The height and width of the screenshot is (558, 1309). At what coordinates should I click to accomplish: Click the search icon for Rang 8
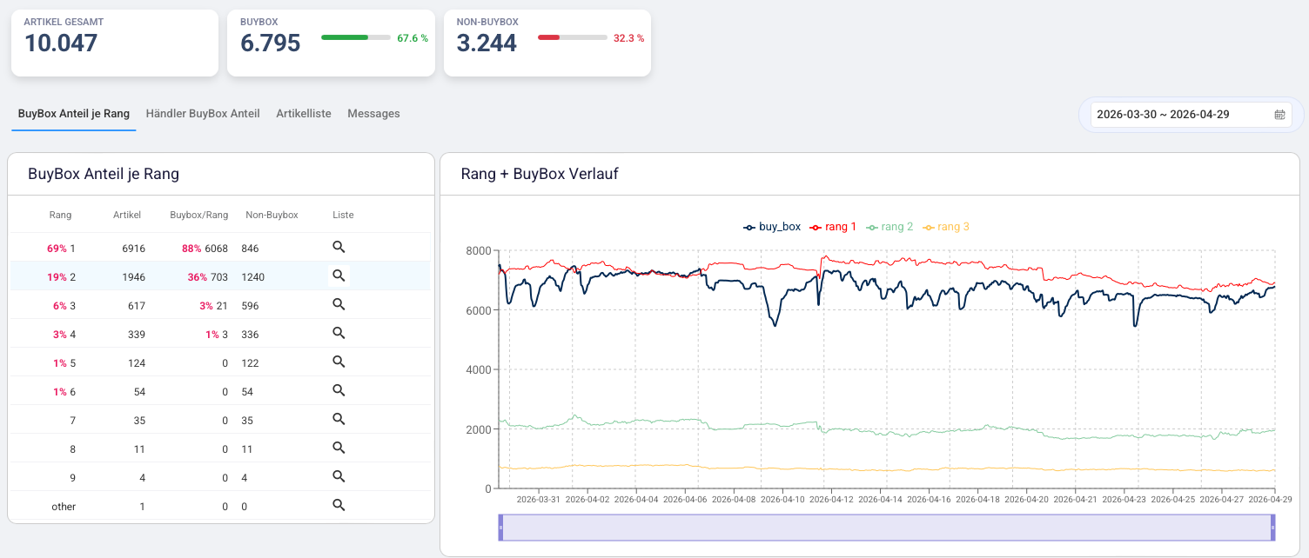click(x=339, y=448)
